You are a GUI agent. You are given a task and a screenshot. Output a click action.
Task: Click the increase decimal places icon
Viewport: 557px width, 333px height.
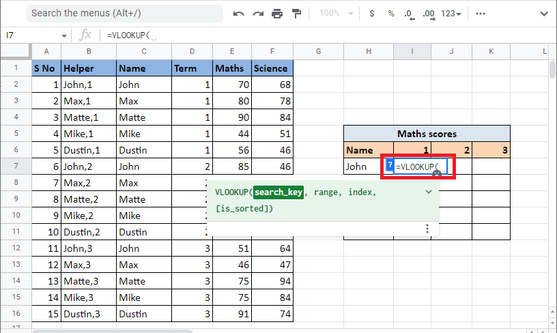point(429,14)
